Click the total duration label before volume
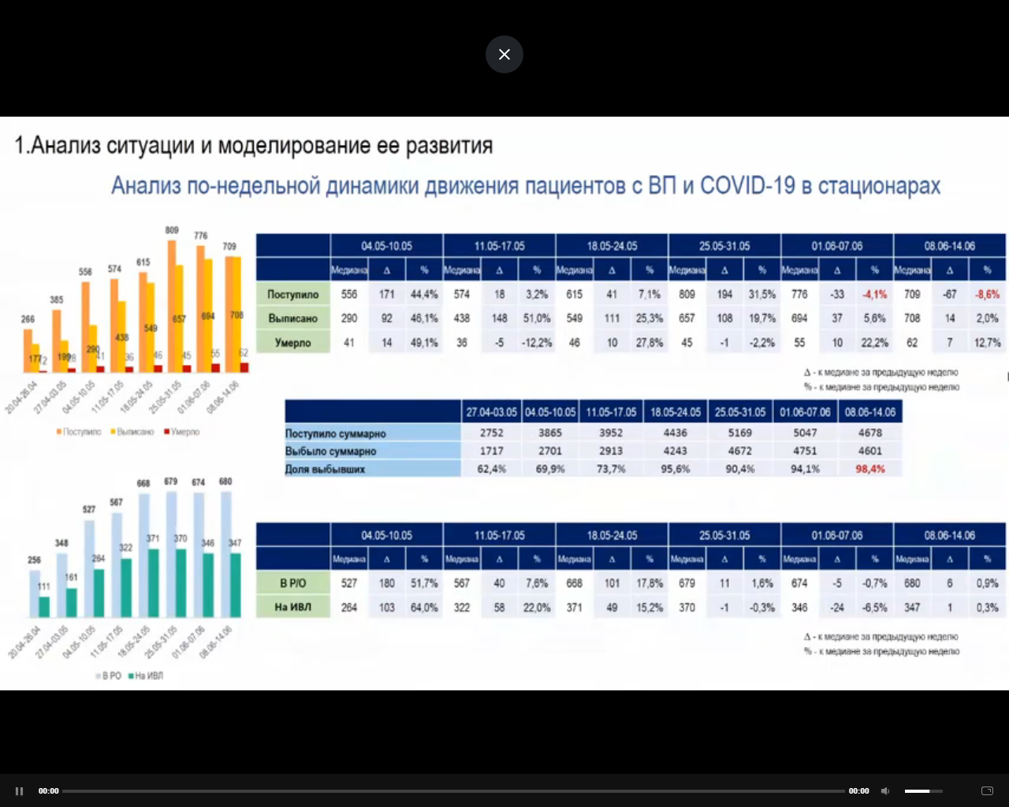This screenshot has height=807, width=1009. pos(858,790)
